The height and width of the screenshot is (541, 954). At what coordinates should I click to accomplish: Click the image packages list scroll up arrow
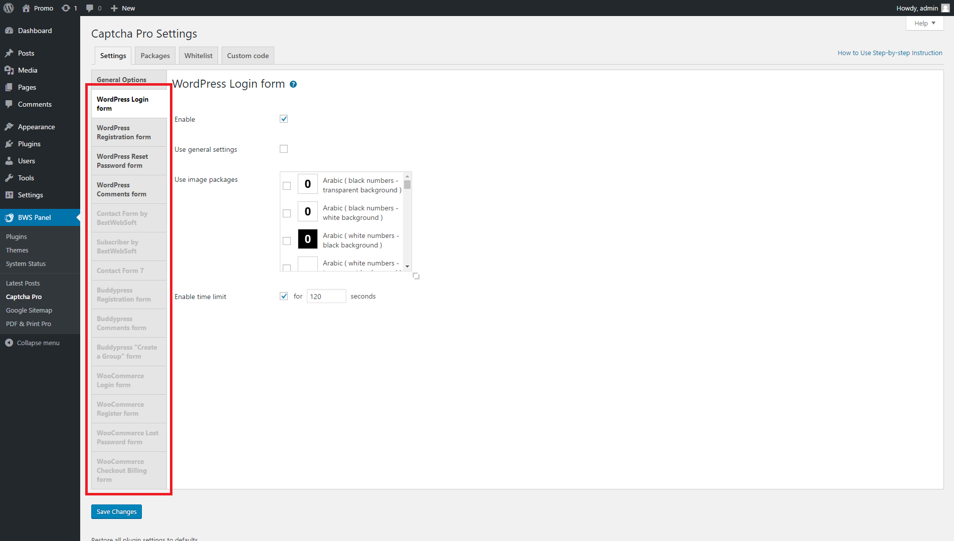point(408,176)
